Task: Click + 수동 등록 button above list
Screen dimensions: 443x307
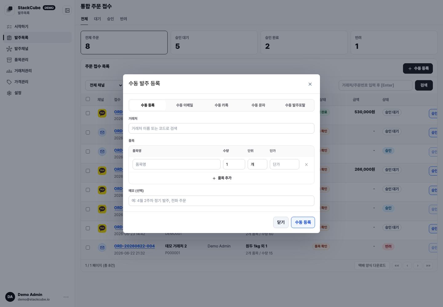Action: [418, 68]
